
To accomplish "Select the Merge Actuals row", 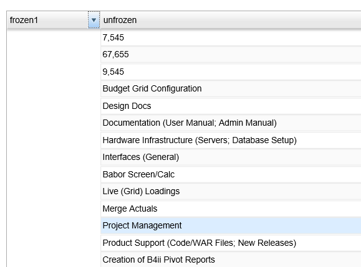I will pyautogui.click(x=231, y=209).
